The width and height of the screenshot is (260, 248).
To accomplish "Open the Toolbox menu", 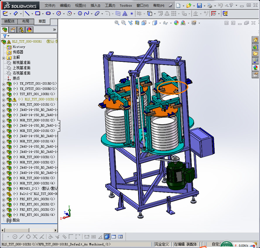I will pos(126,6).
